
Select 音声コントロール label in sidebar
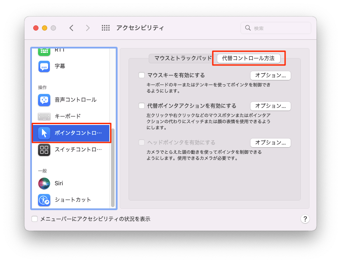76,100
